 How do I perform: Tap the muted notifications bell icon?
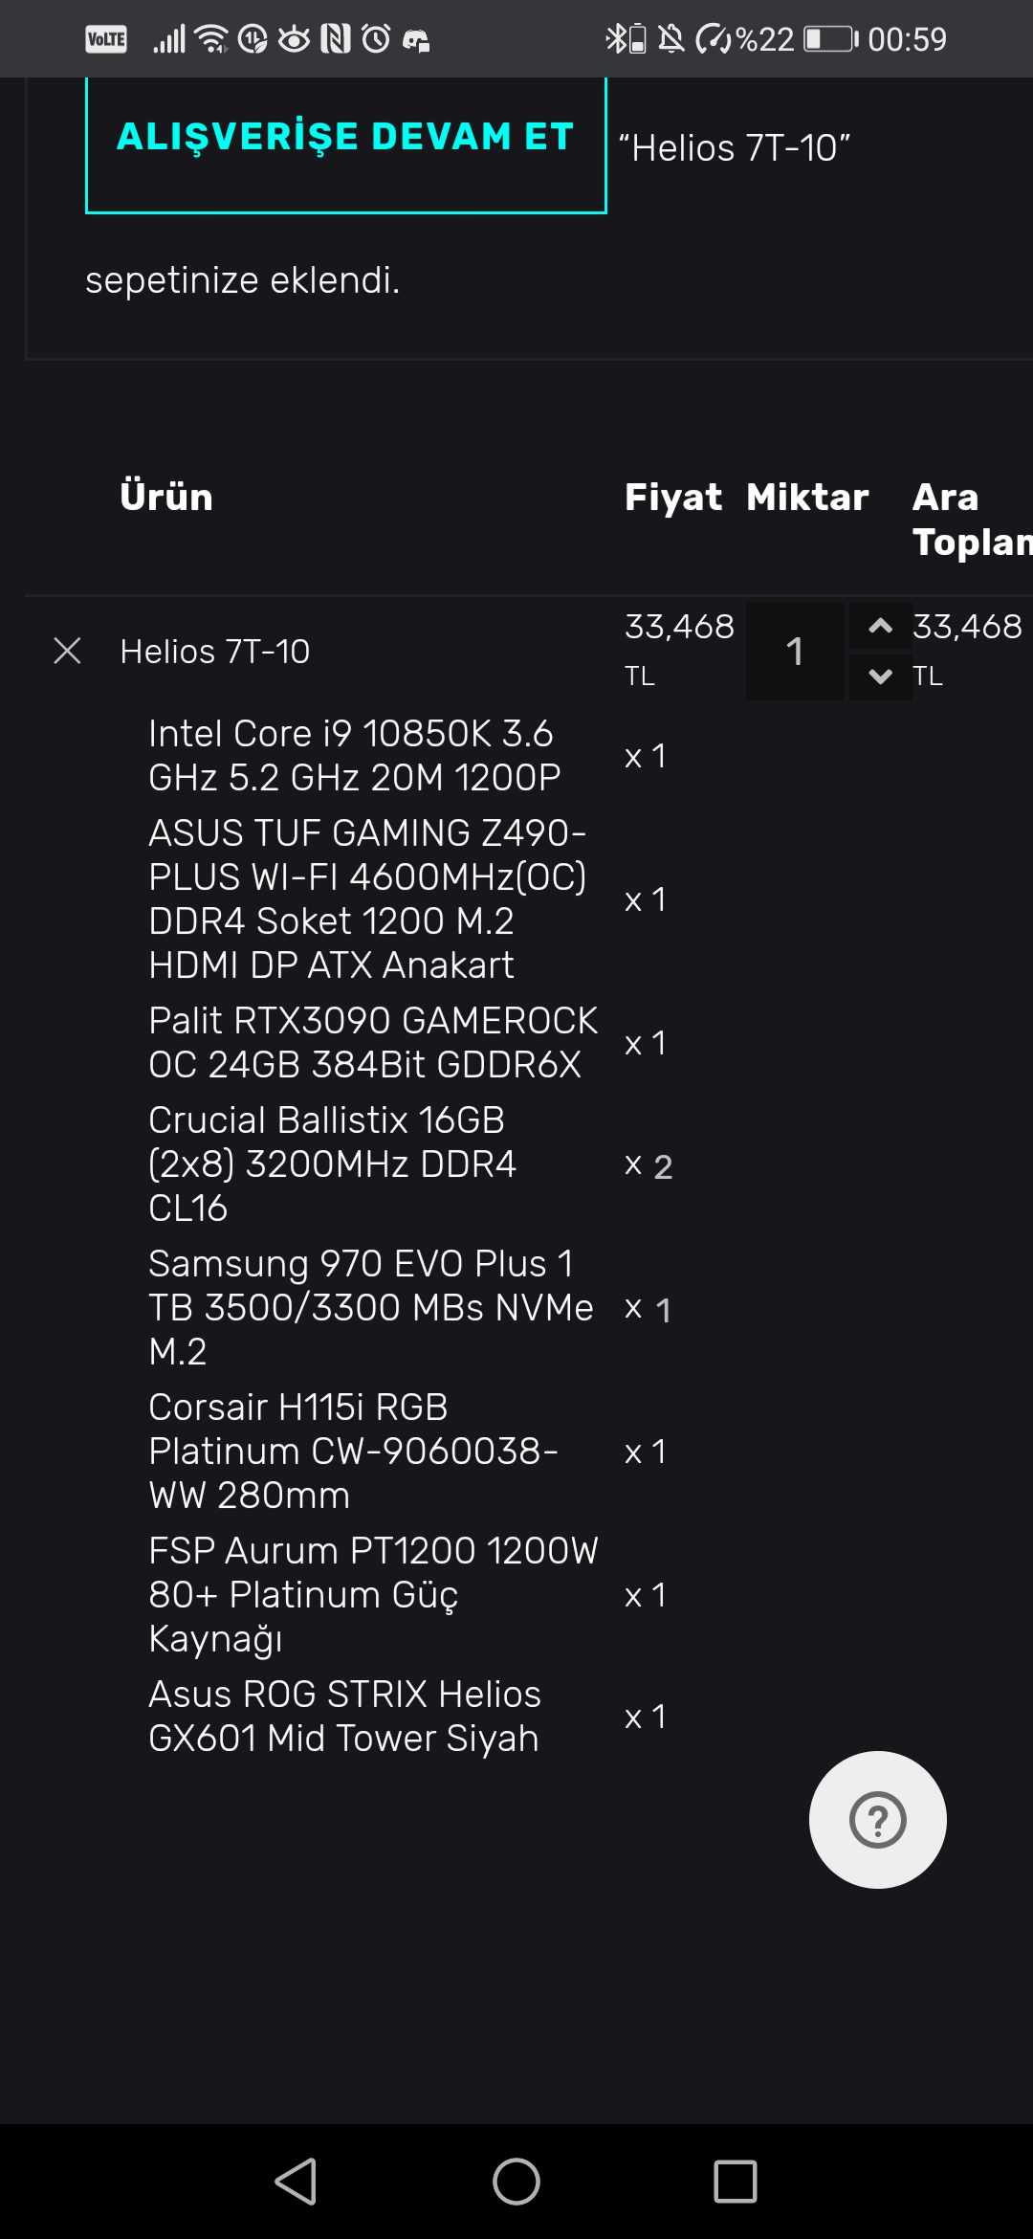(x=671, y=39)
